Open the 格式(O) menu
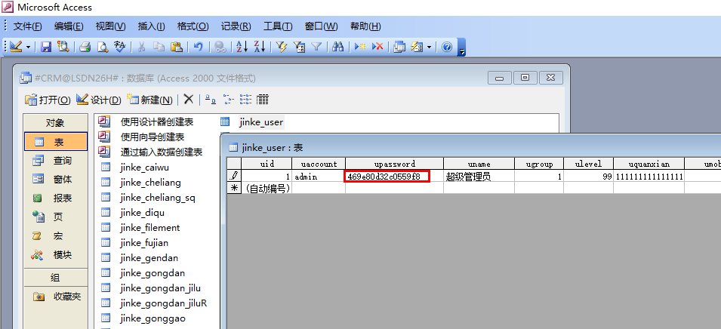 click(193, 26)
